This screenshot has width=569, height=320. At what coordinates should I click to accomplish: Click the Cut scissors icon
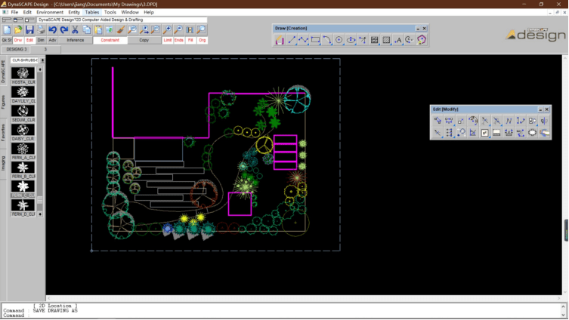click(x=76, y=29)
